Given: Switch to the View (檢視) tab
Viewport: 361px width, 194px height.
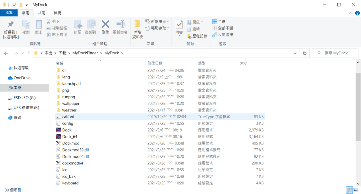Looking at the screenshot, I should tap(58, 13).
